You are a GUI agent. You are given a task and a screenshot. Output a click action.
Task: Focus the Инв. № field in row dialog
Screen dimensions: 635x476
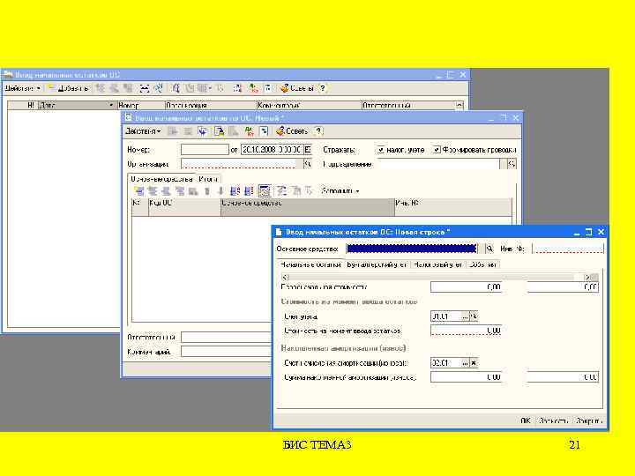(568, 249)
